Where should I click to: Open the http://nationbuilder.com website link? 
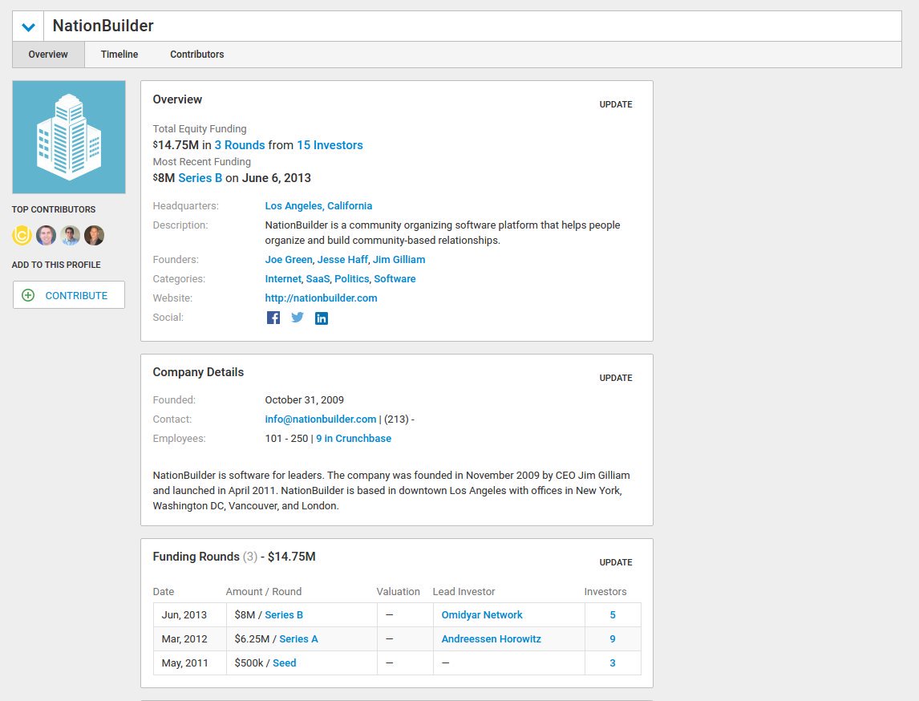tap(322, 298)
